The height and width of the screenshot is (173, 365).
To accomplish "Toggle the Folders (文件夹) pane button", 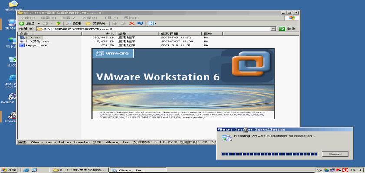I will coord(95,23).
